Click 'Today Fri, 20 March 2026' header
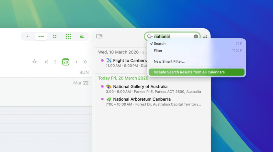Image resolution: width=273 pixels, height=152 pixels. coord(123,78)
